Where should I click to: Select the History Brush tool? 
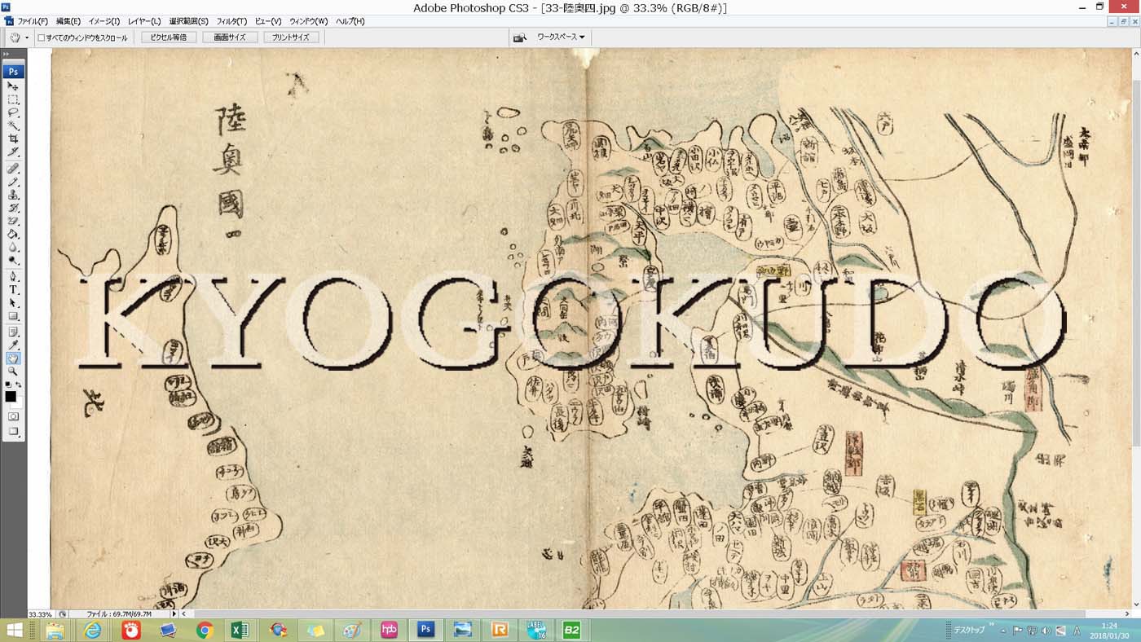click(x=13, y=208)
